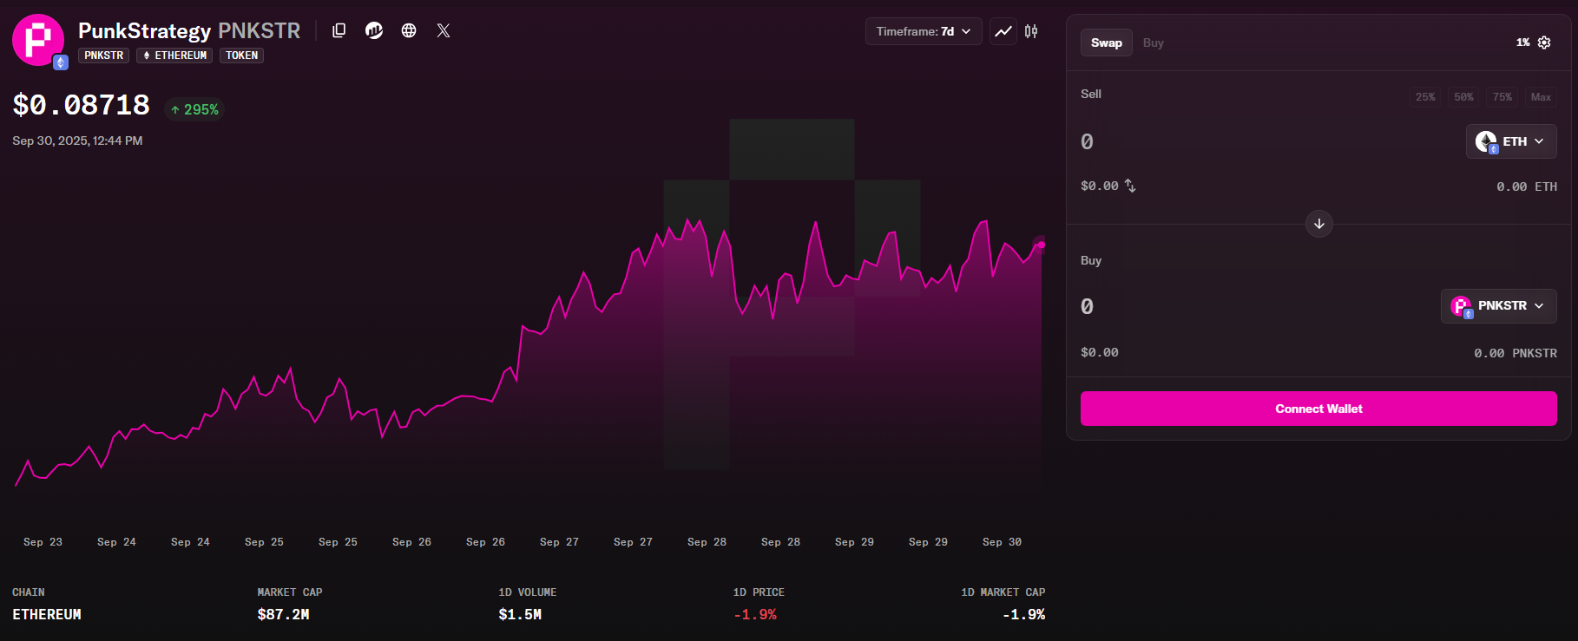The width and height of the screenshot is (1578, 641).
Task: Click the pink endpoint dot on price chart
Action: (1041, 245)
